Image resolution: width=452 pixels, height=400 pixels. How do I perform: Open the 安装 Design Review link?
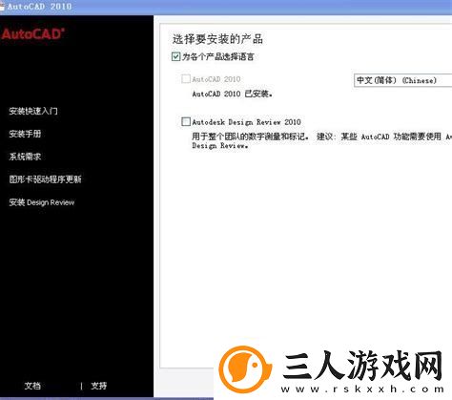click(x=42, y=202)
